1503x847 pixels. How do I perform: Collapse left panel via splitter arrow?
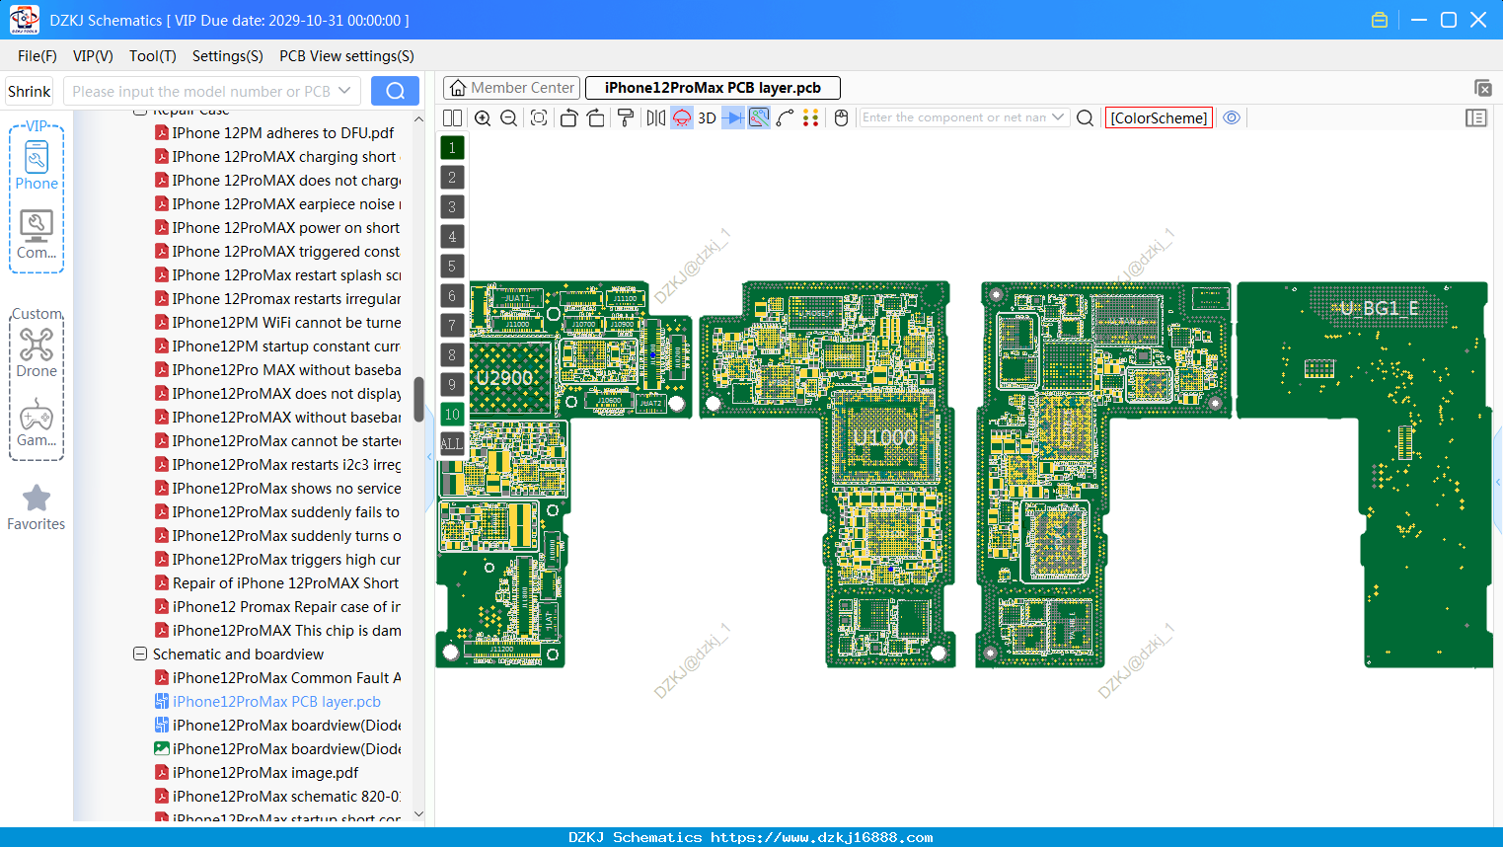429,456
